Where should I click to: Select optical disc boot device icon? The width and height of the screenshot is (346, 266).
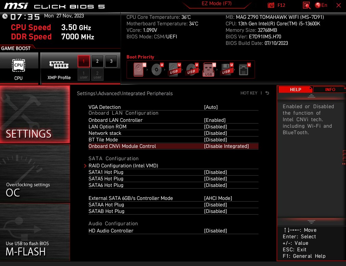click(157, 69)
